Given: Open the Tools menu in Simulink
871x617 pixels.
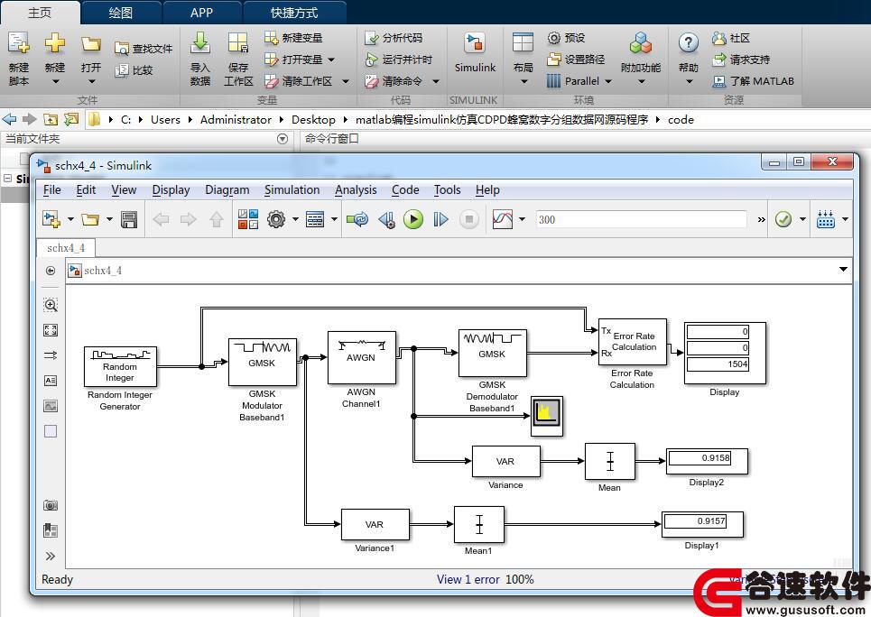Looking at the screenshot, I should click(447, 190).
